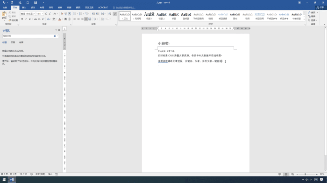This screenshot has width=327, height=183.
Task: Click Shrink Font icon
Action: (50, 14)
